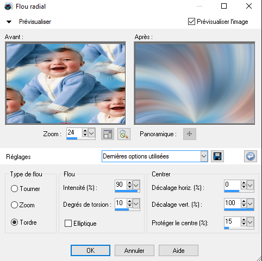The height and width of the screenshot is (261, 262).
Task: Click the OK button
Action: point(90,251)
